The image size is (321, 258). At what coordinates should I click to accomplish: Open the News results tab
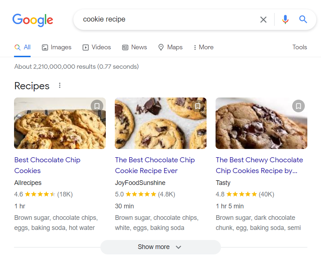point(135,47)
